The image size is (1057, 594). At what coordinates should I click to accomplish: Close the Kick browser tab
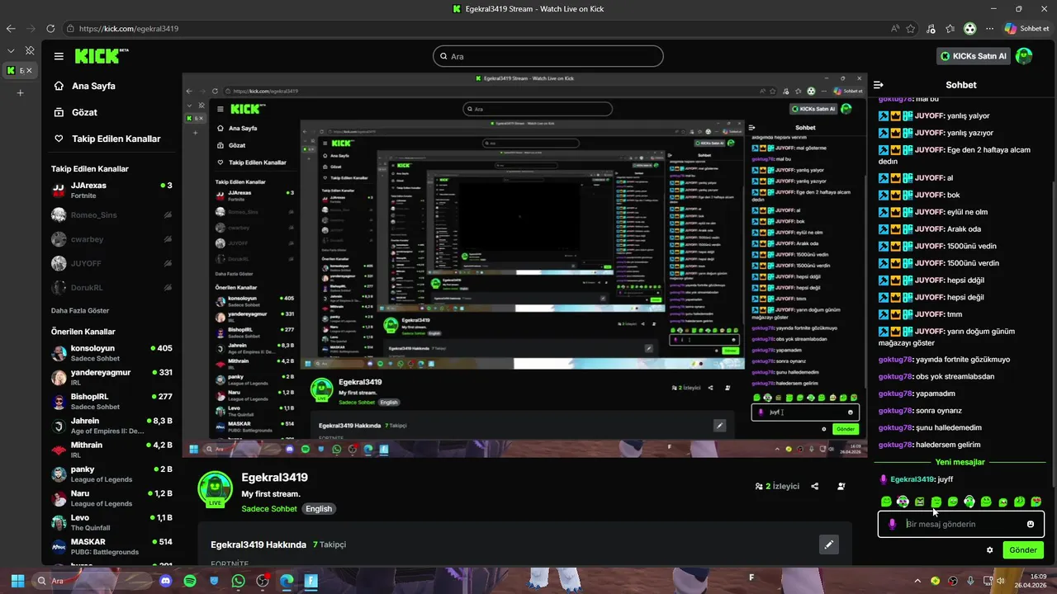(x=29, y=70)
